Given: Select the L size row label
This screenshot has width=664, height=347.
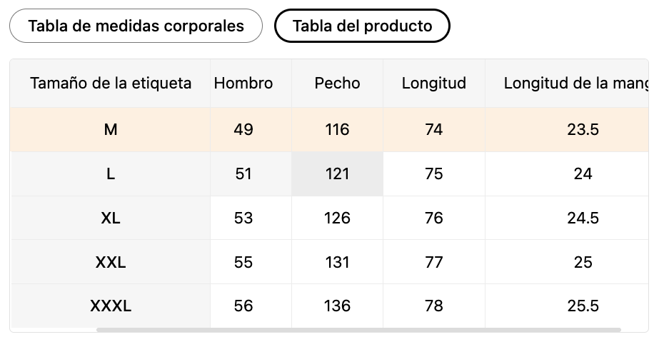Looking at the screenshot, I should tap(110, 173).
